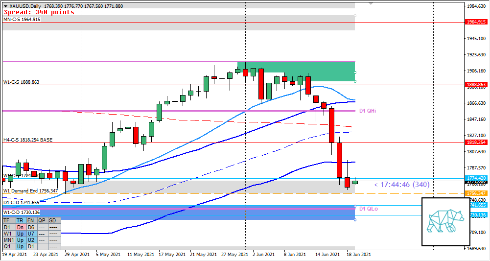Image resolution: width=490 pixels, height=261 pixels.
Task: Click the red 1818.254 price label
Action: pyautogui.click(x=475, y=142)
